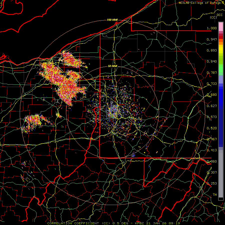The width and height of the screenshot is (225, 225).
Task: Click the radar site at ring center
Action: pyautogui.click(x=113, y=112)
